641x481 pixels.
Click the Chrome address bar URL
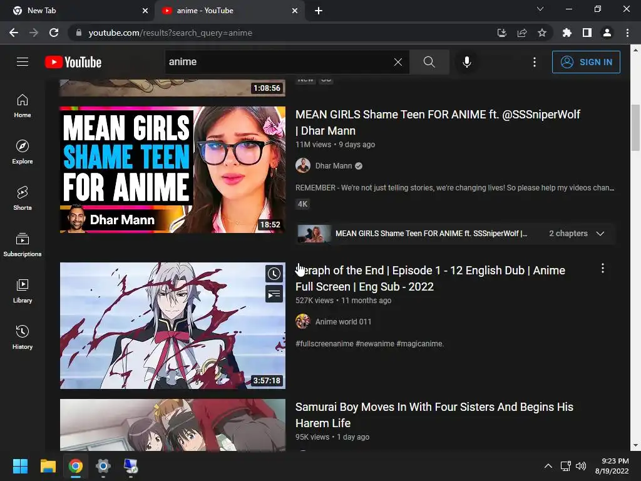(x=170, y=33)
